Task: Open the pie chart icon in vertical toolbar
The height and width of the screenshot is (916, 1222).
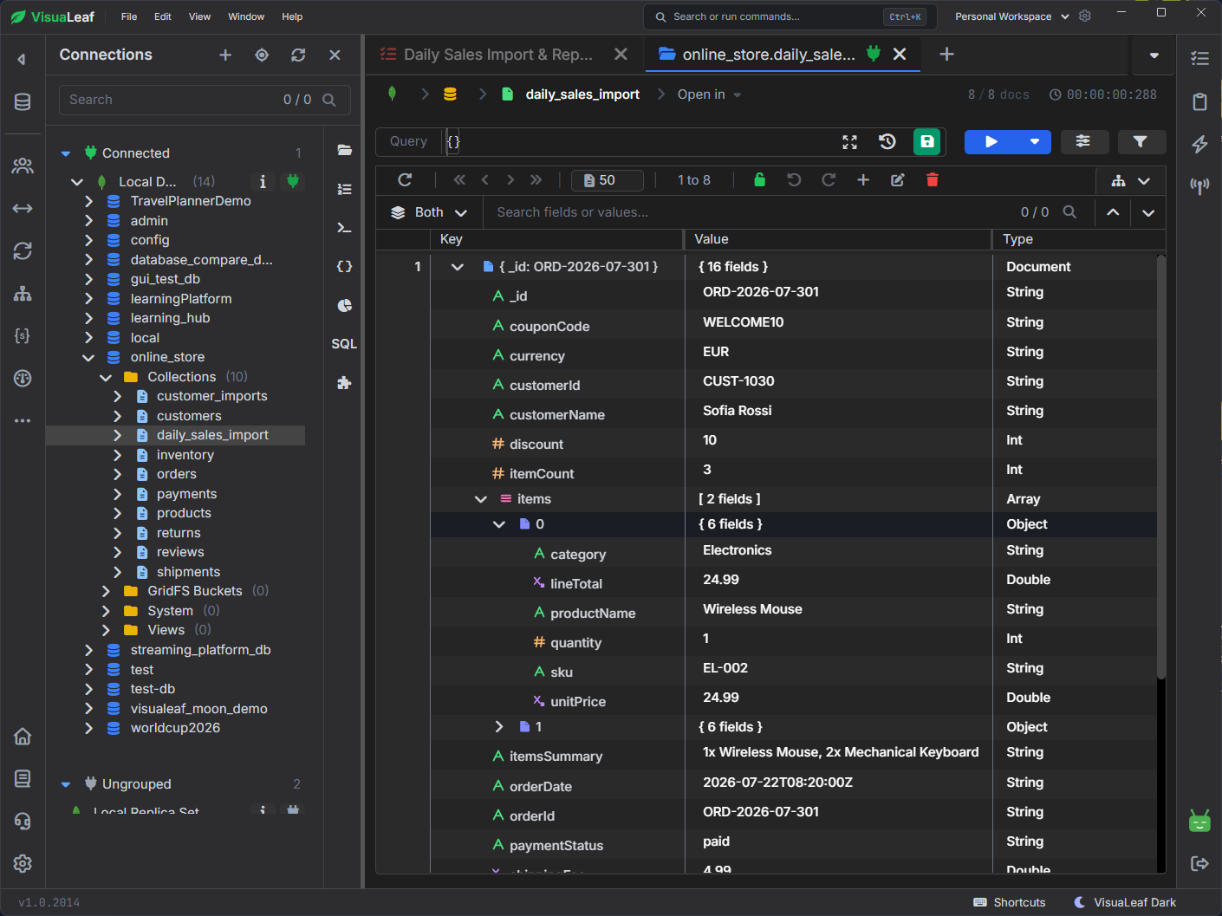Action: coord(344,305)
